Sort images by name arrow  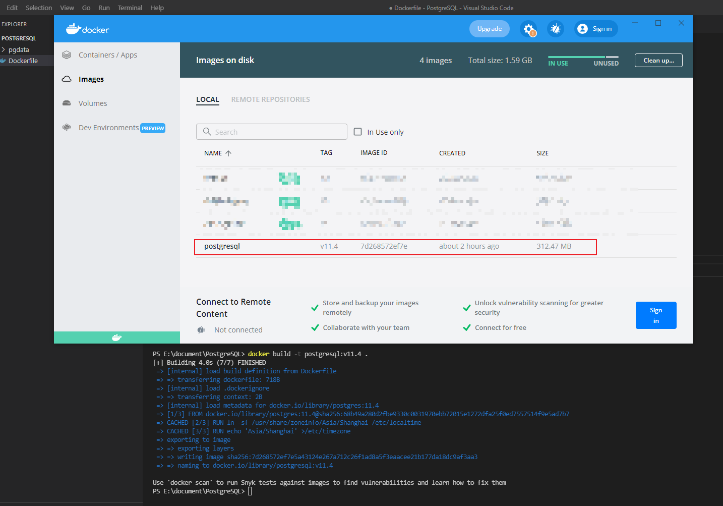(228, 153)
